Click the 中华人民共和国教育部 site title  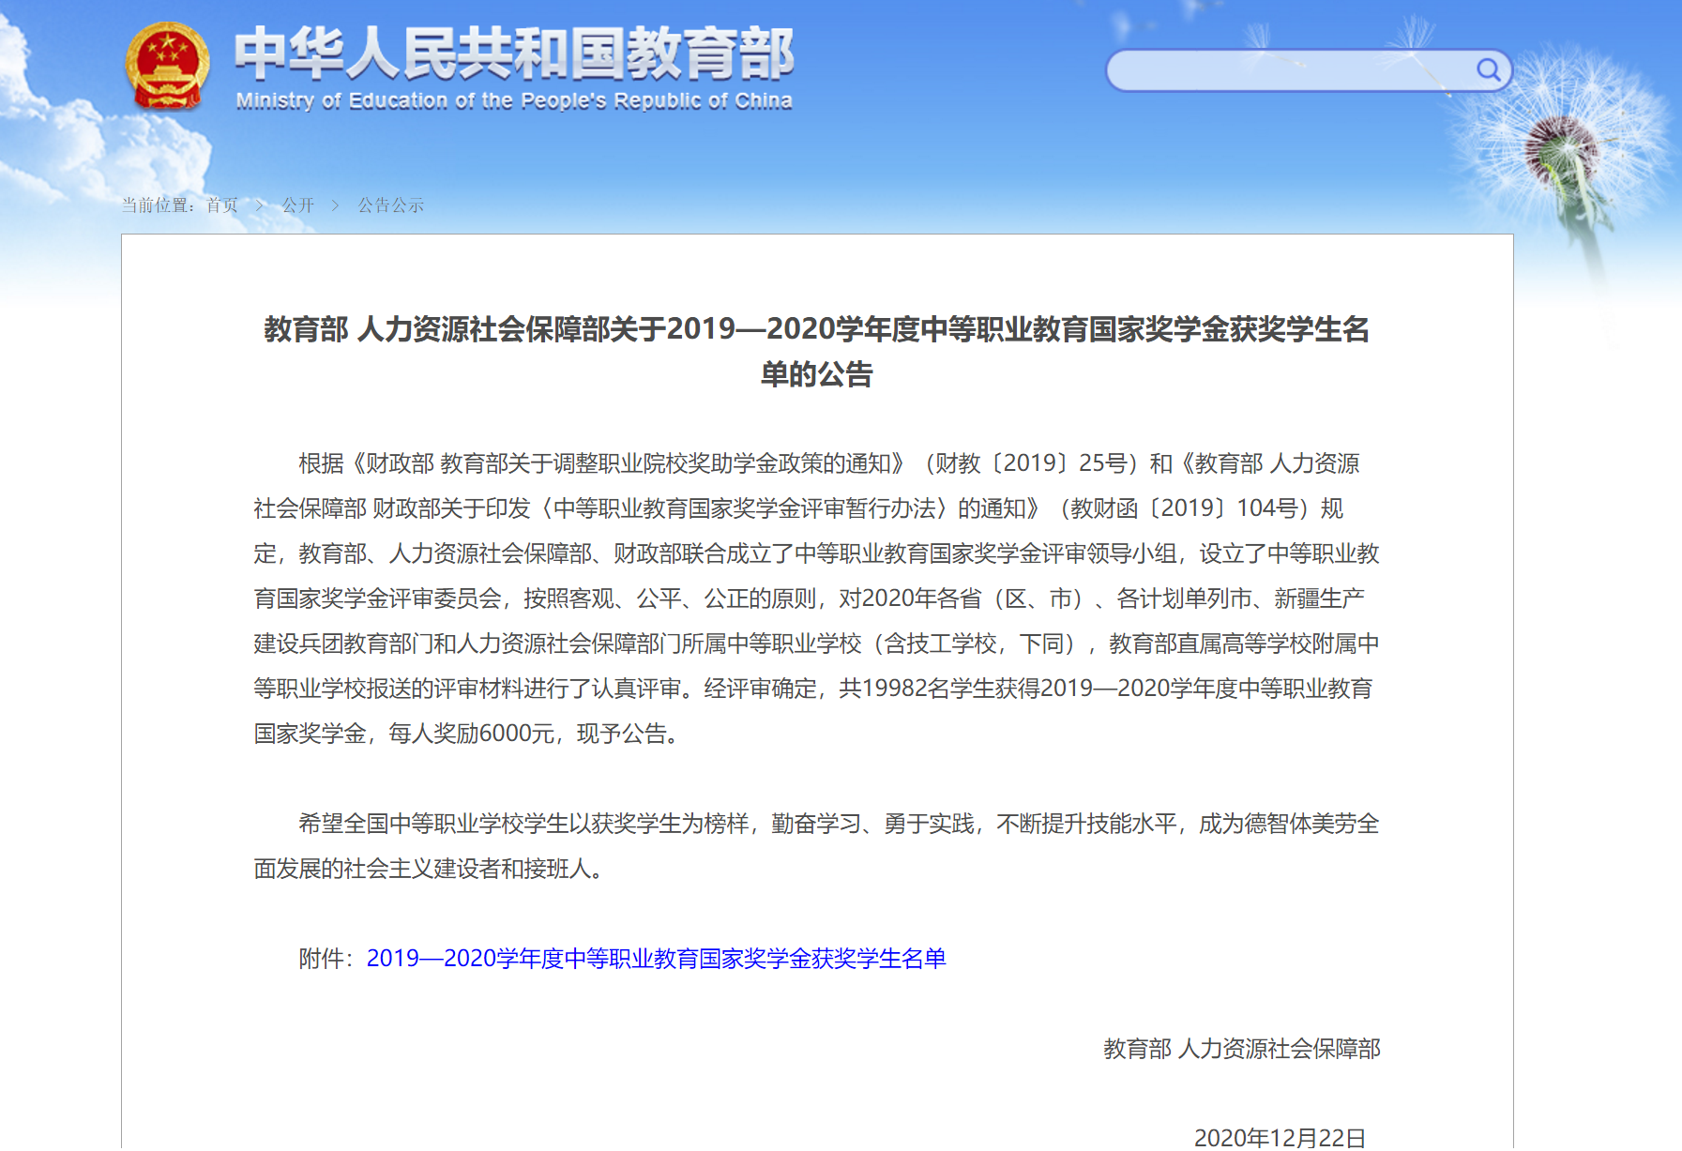513,53
